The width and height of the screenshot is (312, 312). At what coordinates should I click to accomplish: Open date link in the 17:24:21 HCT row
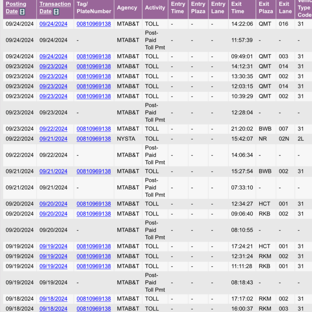[x=53, y=246]
